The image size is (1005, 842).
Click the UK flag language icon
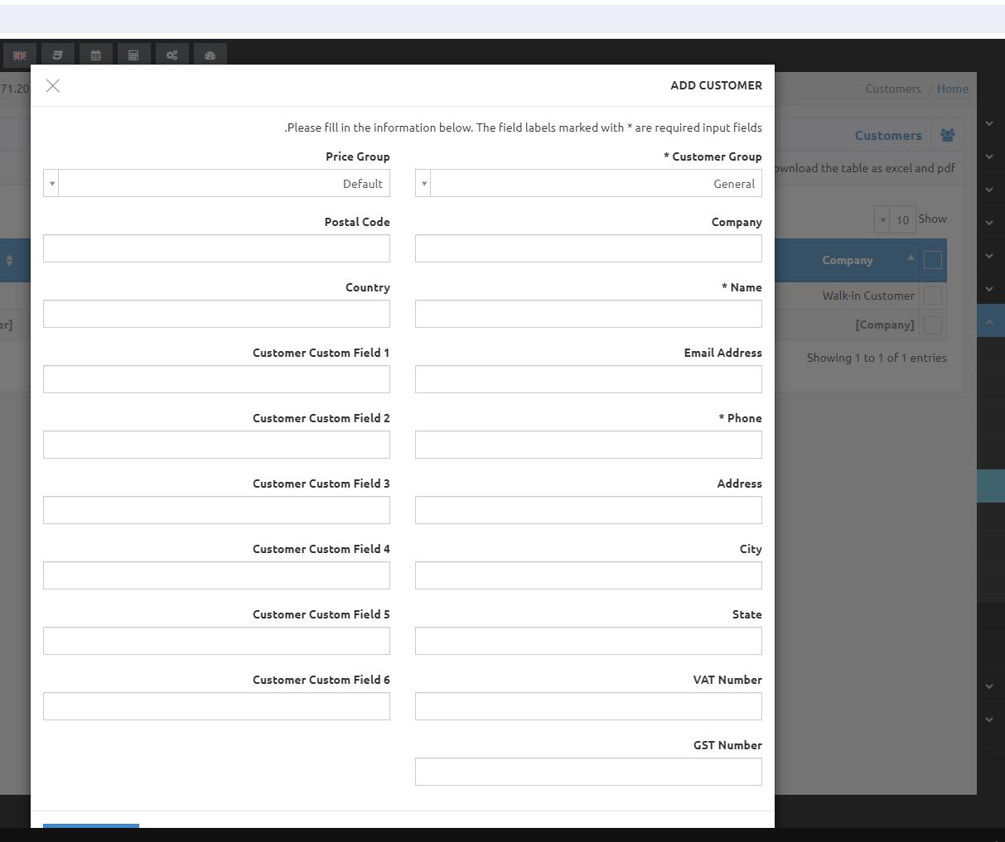coord(19,55)
